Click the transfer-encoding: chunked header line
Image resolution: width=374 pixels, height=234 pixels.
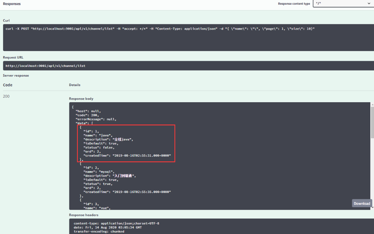[x=99, y=232]
